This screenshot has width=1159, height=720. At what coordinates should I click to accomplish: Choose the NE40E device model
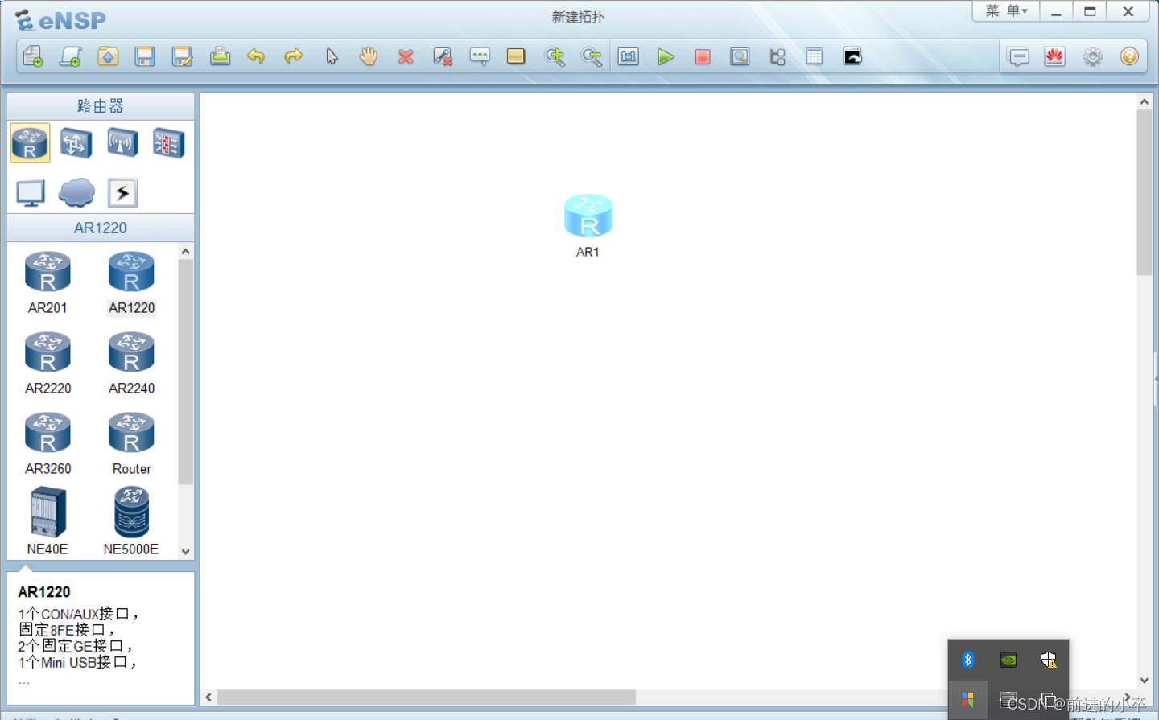point(47,521)
